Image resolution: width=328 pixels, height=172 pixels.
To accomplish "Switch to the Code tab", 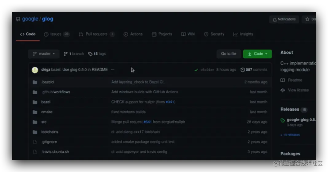I will pyautogui.click(x=28, y=34).
